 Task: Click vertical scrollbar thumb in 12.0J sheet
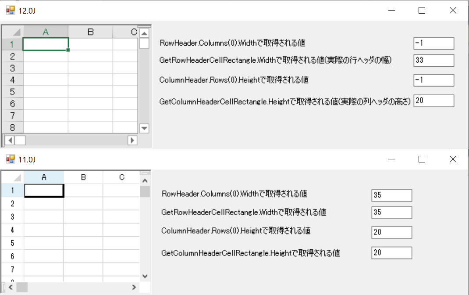144,43
